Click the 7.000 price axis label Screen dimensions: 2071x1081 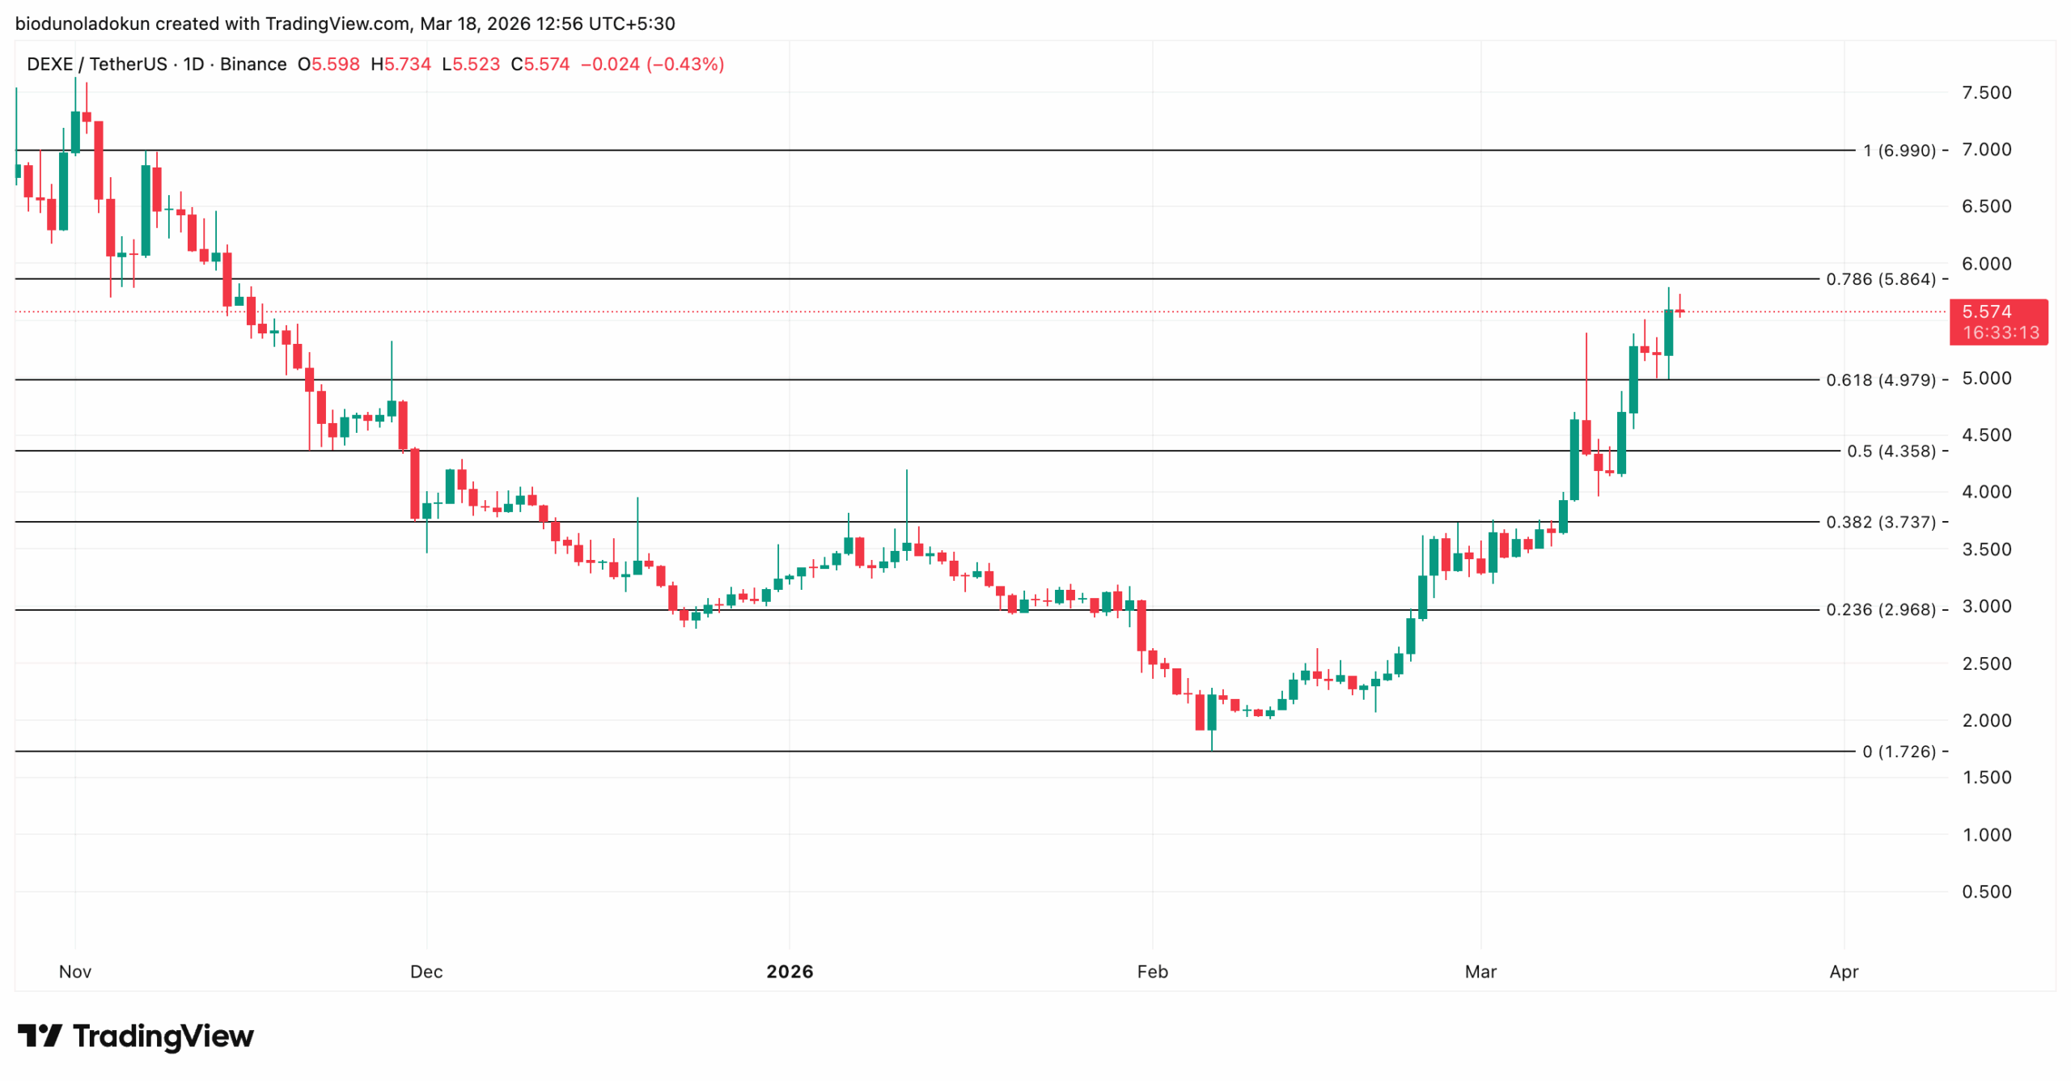click(x=1986, y=150)
